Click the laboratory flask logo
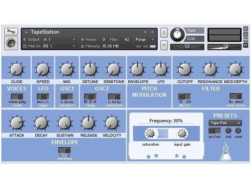The image size is (251, 188). 226,152
